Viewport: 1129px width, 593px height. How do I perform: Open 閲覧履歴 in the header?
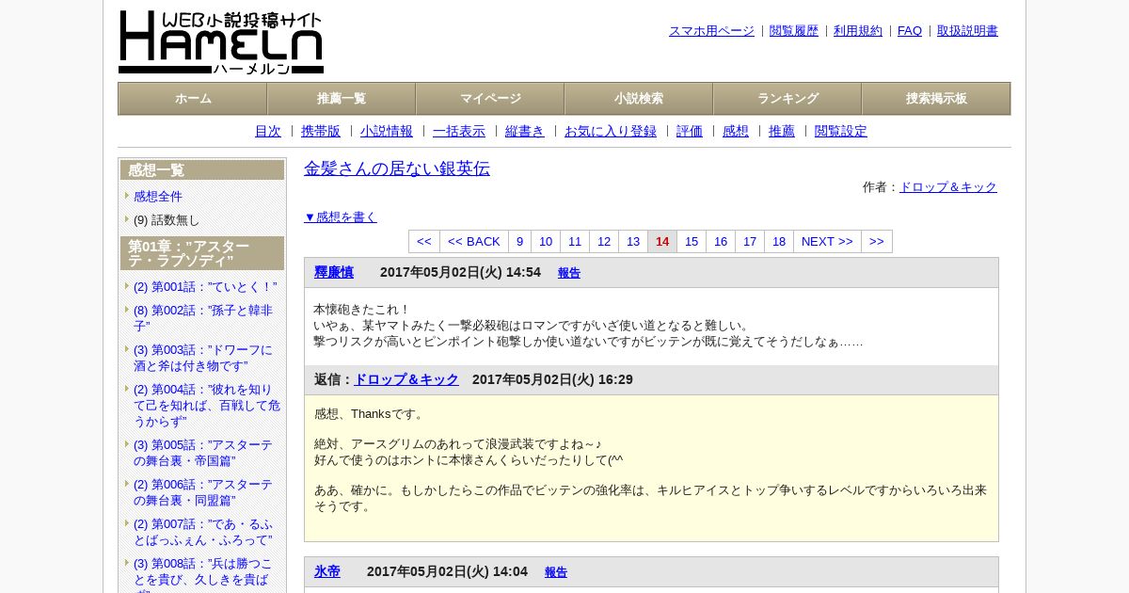pyautogui.click(x=794, y=30)
